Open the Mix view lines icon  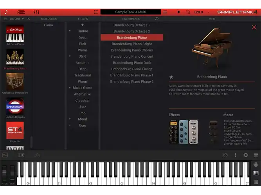21,12
